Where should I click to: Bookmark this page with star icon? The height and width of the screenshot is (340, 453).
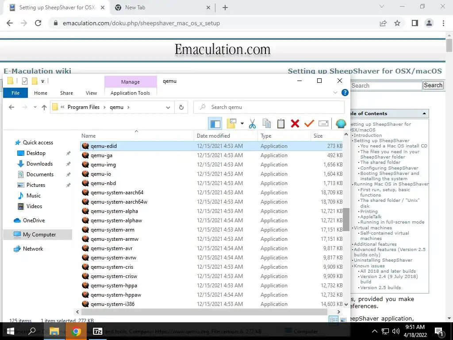tap(397, 23)
